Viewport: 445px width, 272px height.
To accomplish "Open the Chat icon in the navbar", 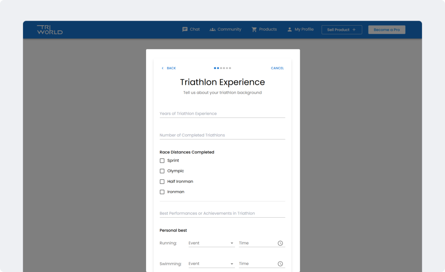I will [x=185, y=29].
